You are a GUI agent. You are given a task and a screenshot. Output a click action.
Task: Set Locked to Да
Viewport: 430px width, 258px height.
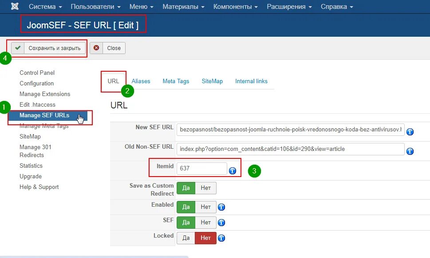click(x=186, y=238)
